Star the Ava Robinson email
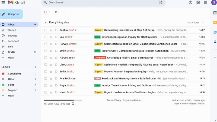The height and width of the screenshot is (122, 217). point(51,78)
